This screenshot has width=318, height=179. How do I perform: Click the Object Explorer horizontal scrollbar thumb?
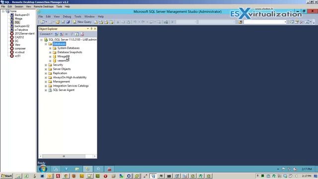64,156
